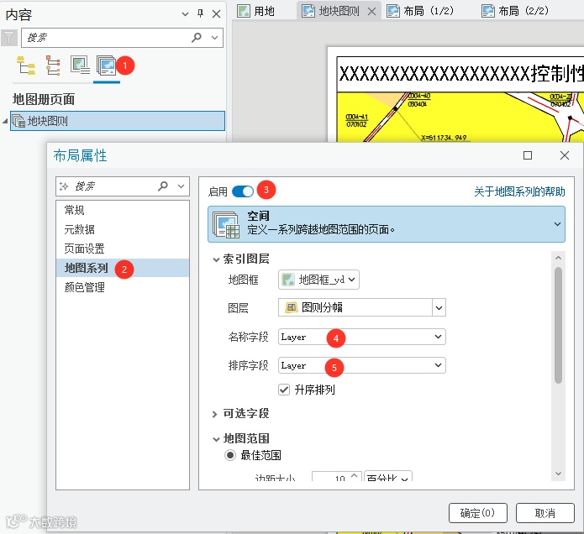584x534 pixels.
Task: Click the 布局 (1/2) tab layout icon
Action: pyautogui.click(x=393, y=11)
